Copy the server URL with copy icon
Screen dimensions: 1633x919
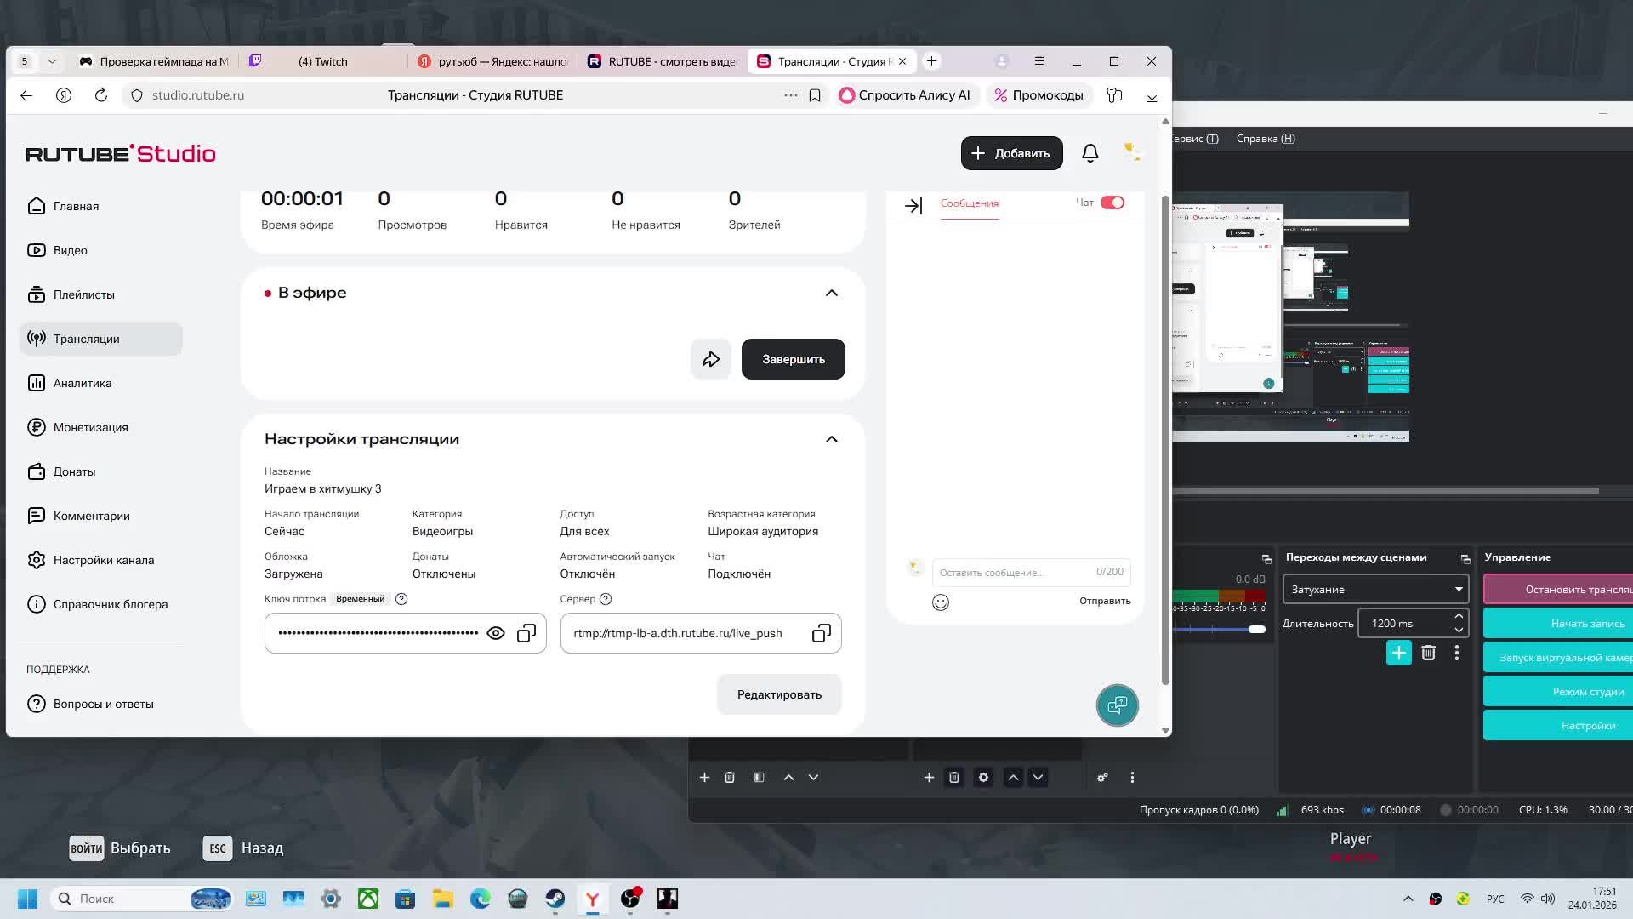tap(822, 633)
